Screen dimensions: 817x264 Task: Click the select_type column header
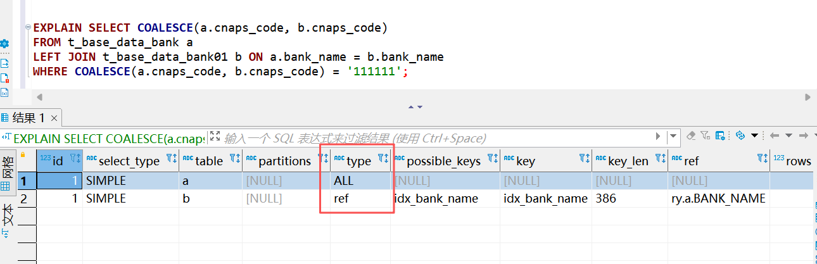129,161
